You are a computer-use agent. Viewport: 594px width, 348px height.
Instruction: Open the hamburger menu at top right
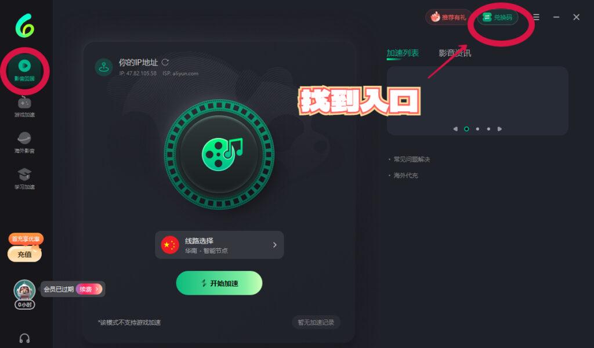pyautogui.click(x=536, y=17)
